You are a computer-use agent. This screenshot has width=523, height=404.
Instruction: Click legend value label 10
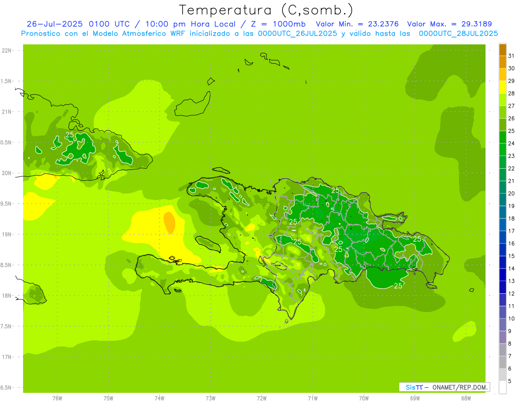click(511, 319)
